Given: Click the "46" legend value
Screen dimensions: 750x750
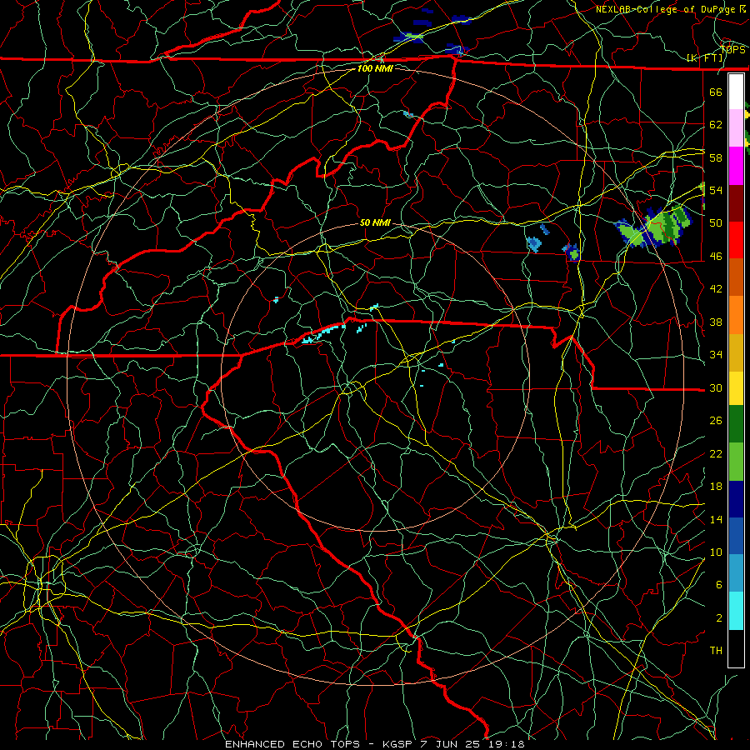Looking at the screenshot, I should click(716, 257).
